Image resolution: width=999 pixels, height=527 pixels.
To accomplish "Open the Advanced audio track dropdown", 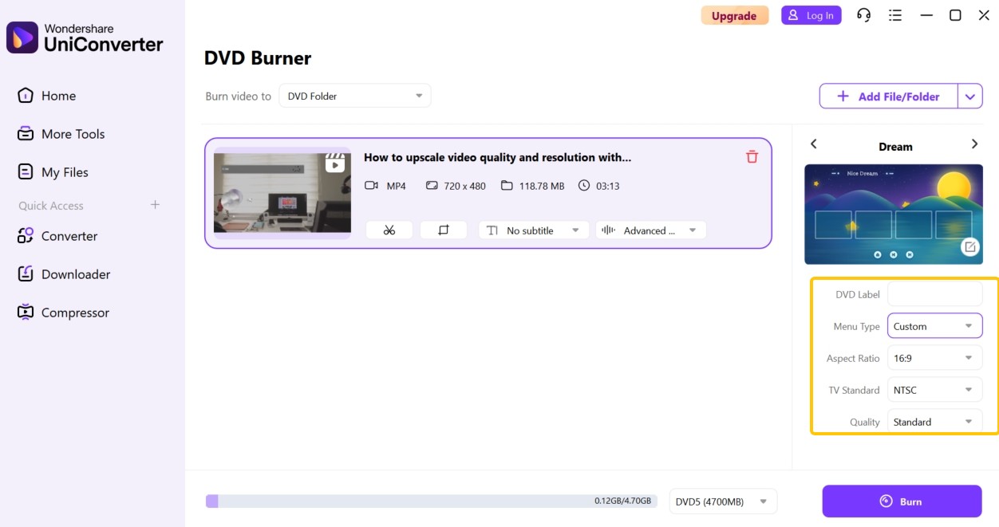I will click(651, 230).
